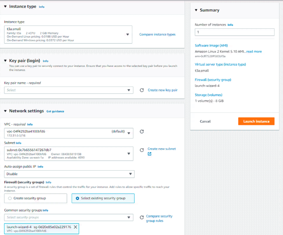This screenshot has width=283, height=235.
Task: Open Compare instance types link
Action: 157,34
